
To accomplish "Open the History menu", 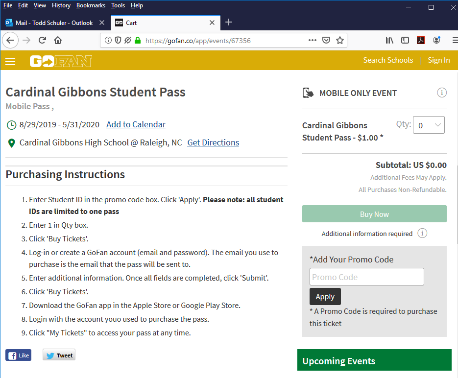I will 61,5.
